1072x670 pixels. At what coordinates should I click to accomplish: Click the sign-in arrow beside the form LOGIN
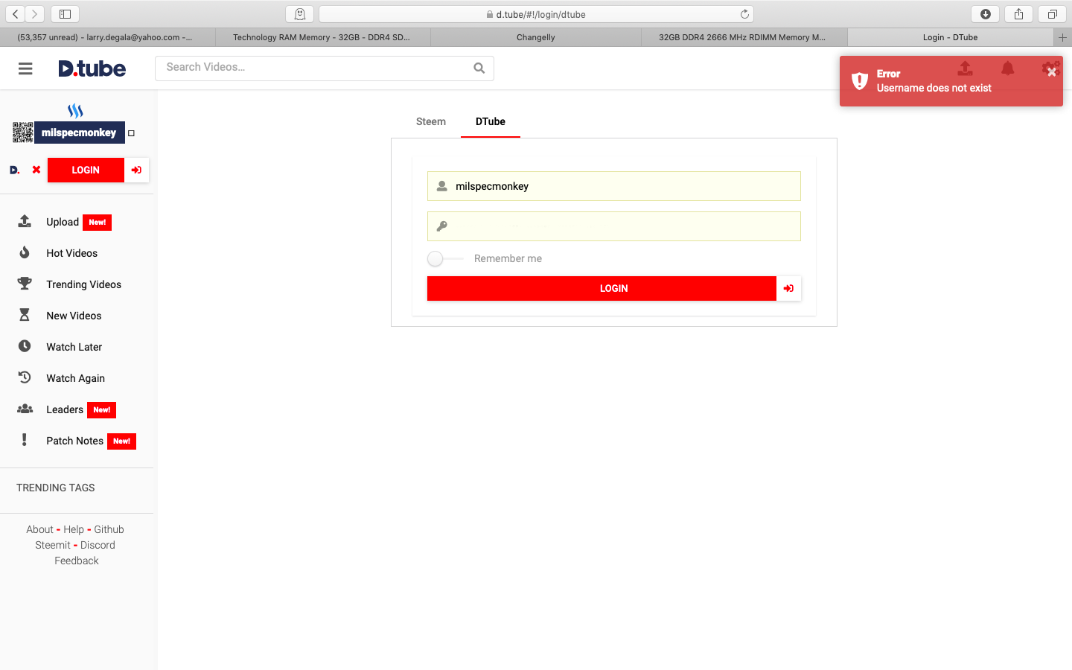pos(788,288)
